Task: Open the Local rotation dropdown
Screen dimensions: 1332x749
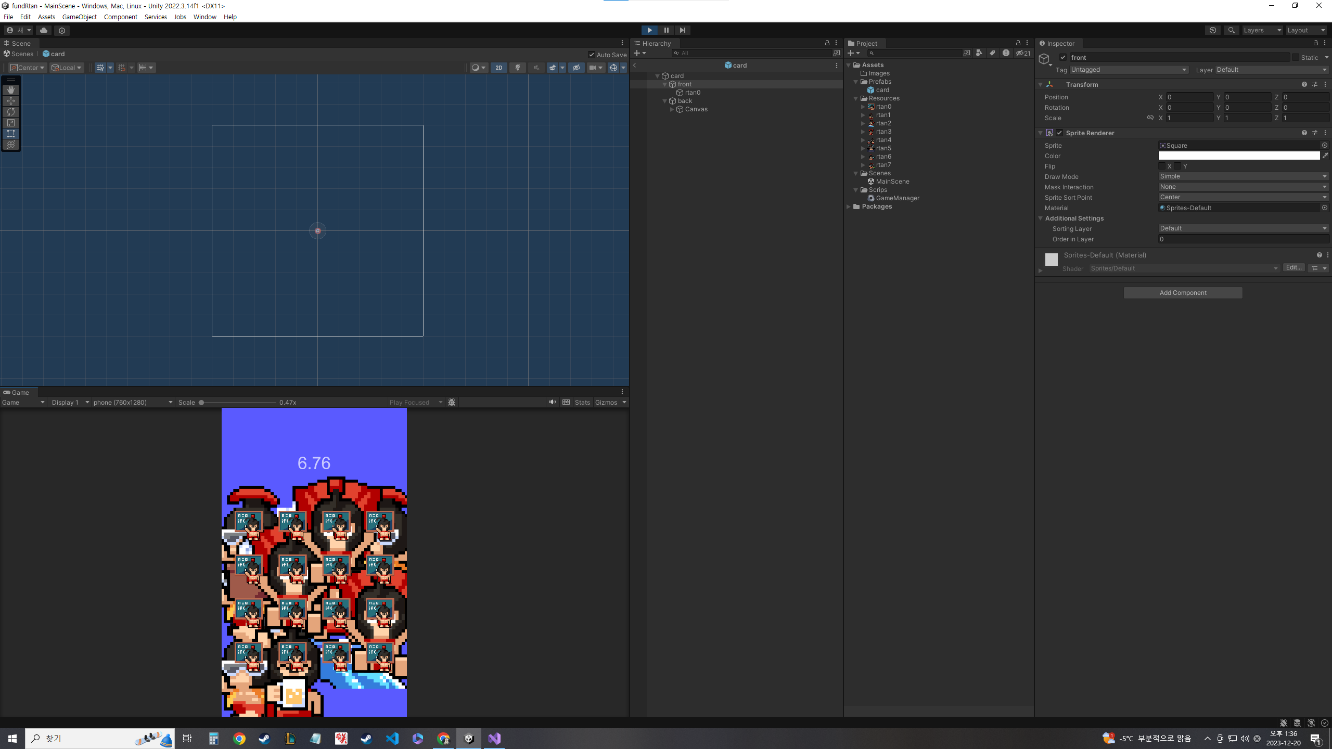Action: coord(67,68)
